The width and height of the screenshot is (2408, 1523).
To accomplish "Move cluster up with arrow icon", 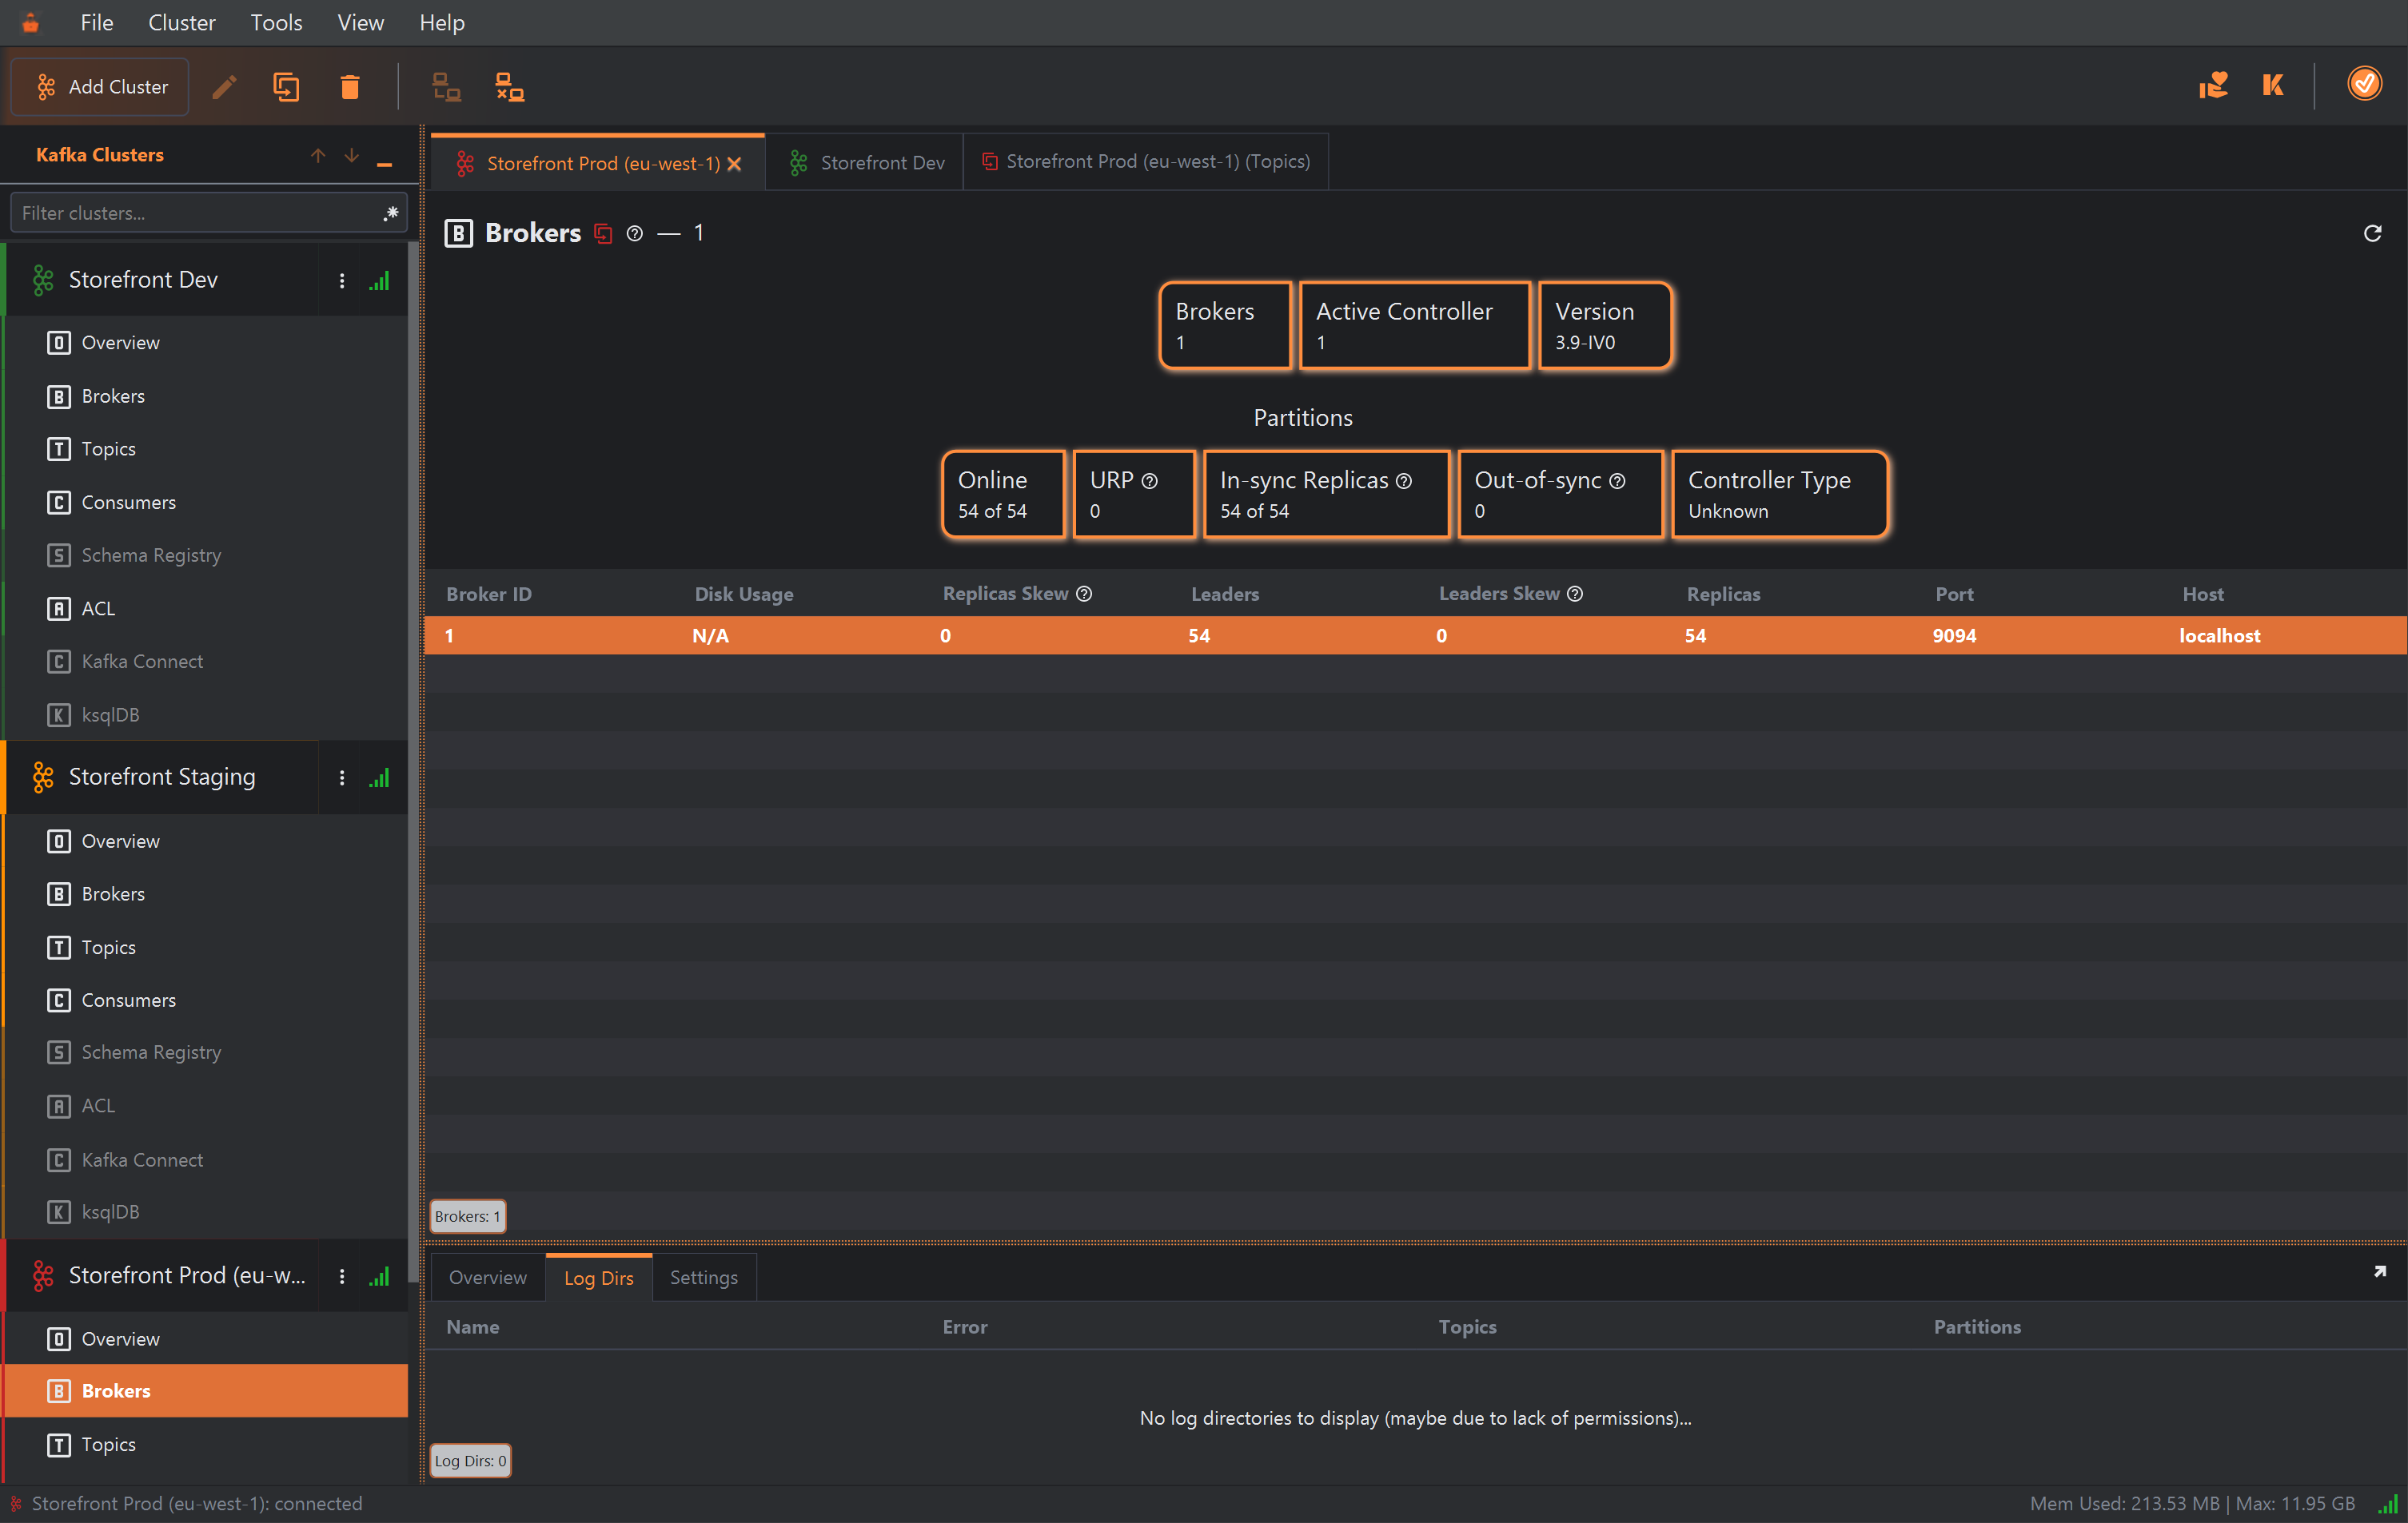I will [318, 155].
